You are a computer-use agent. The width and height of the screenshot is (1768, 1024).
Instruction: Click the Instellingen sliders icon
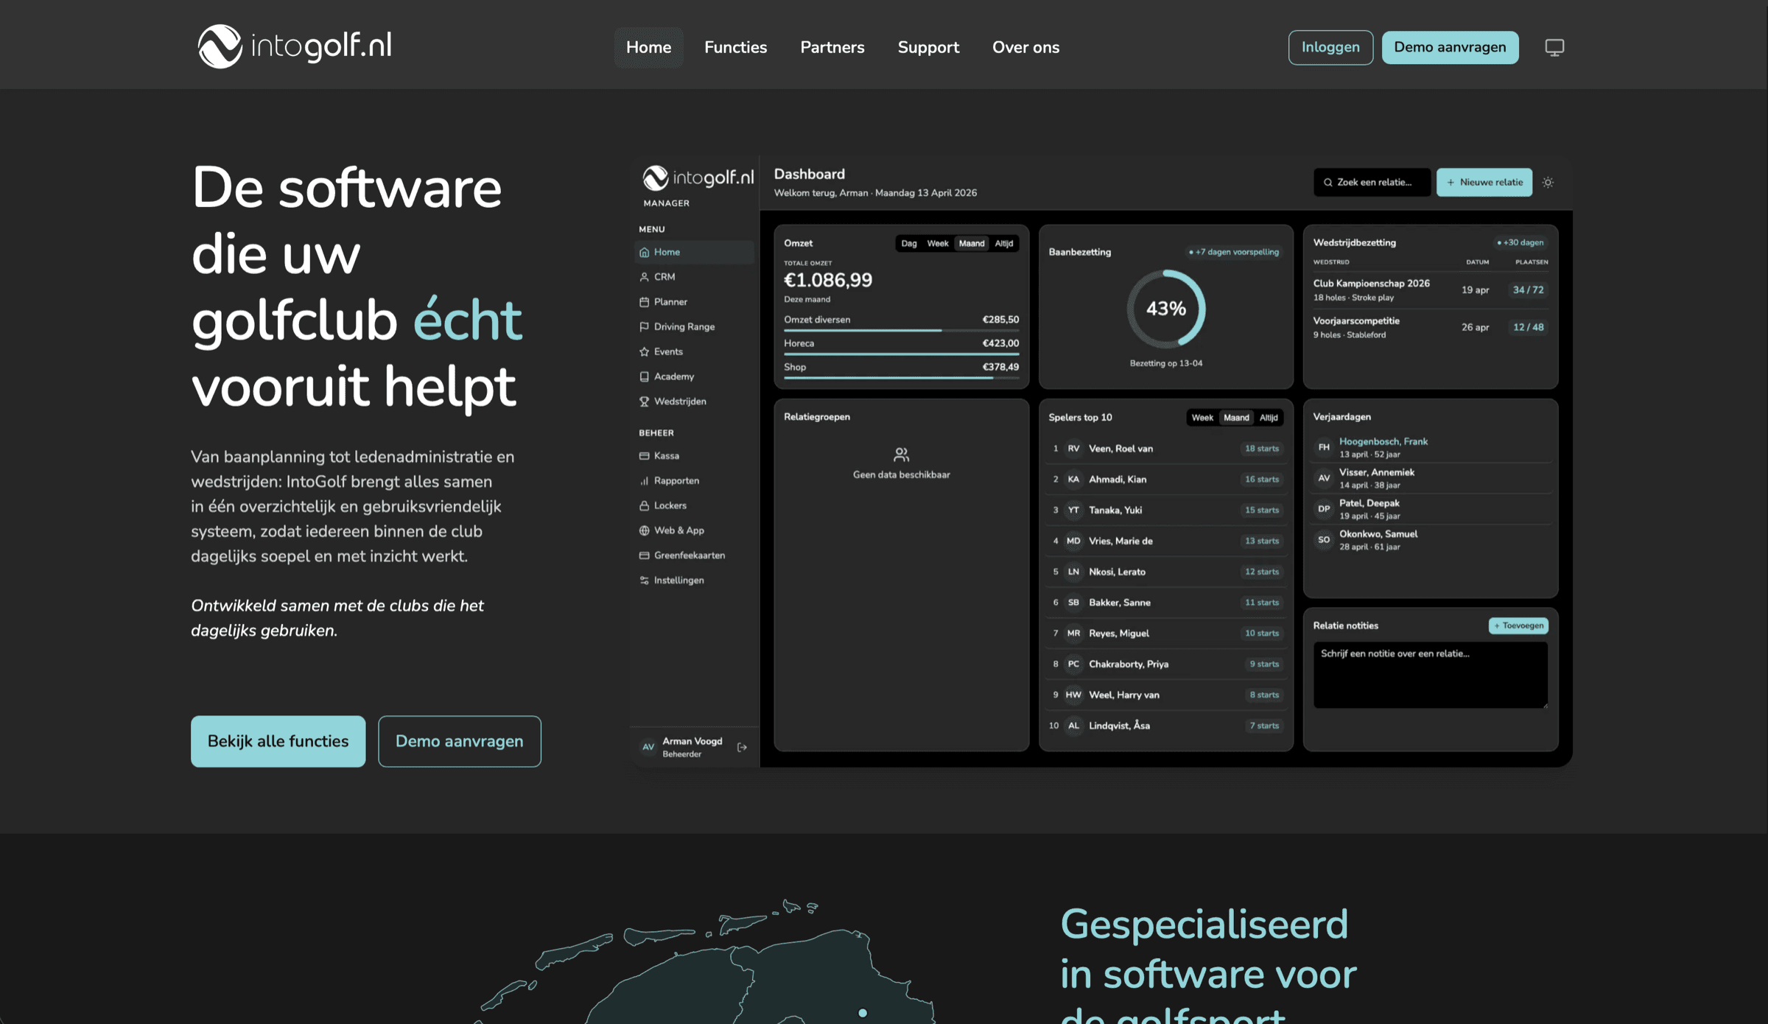point(644,581)
